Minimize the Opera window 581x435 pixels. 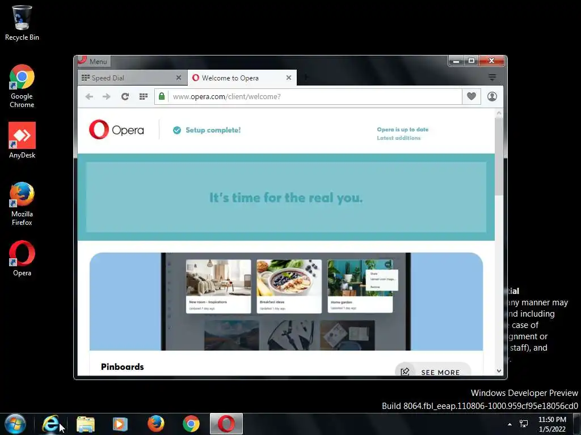[x=456, y=61]
